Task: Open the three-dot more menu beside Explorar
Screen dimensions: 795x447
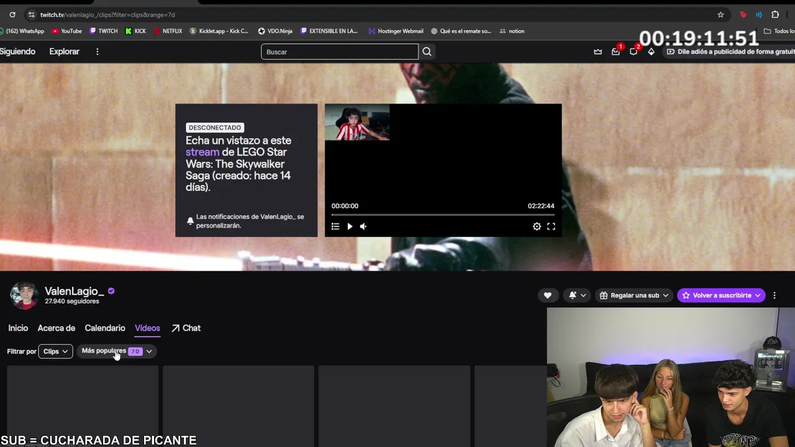Action: click(x=97, y=52)
